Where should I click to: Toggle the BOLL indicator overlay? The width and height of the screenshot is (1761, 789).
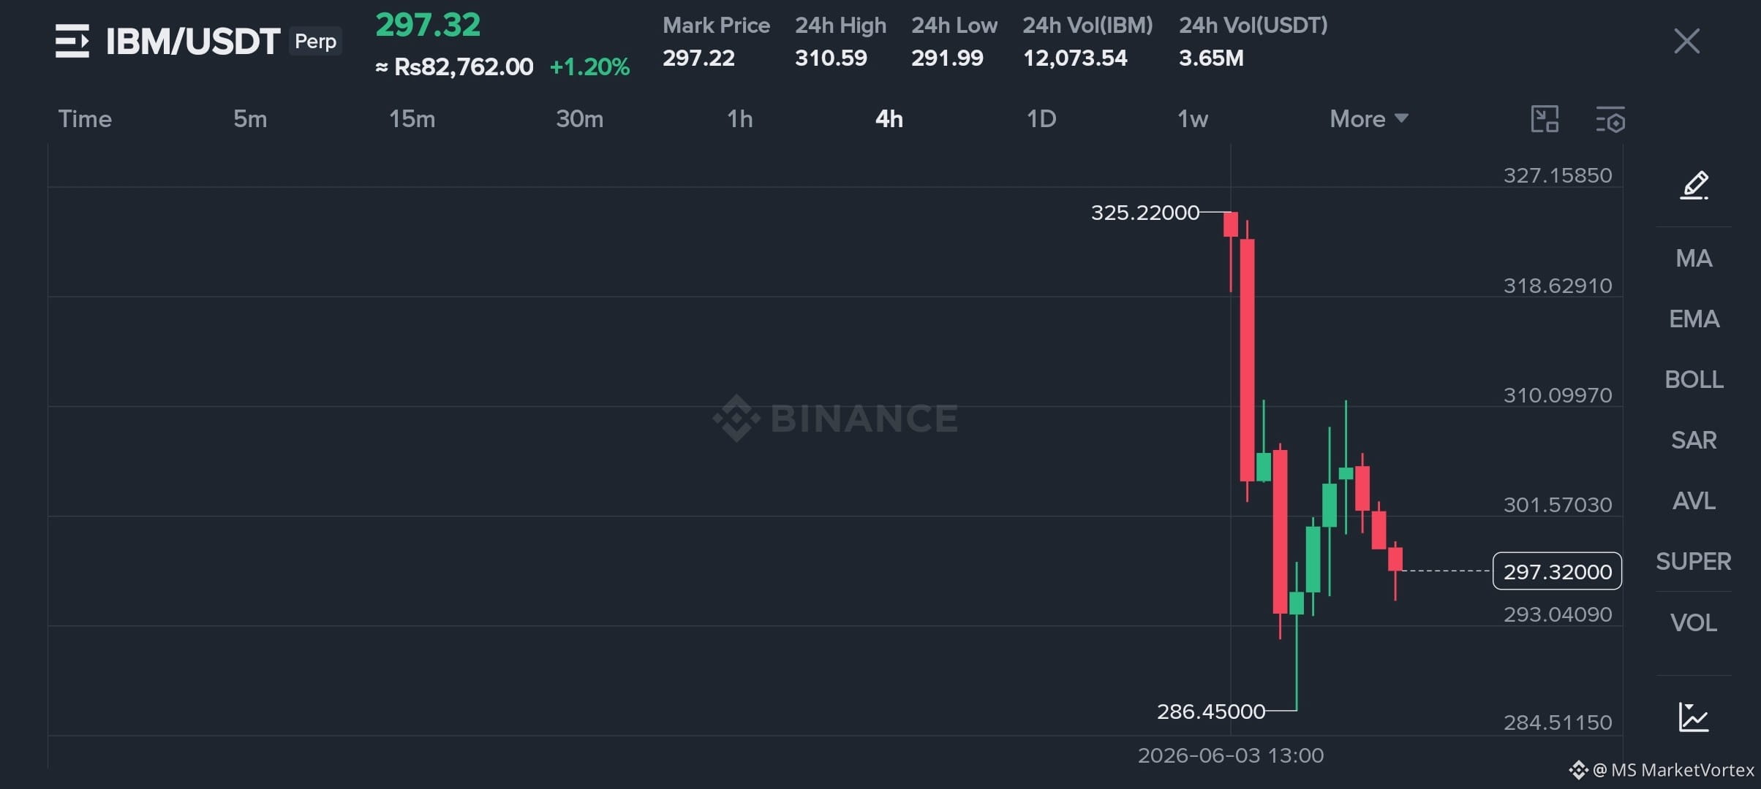click(1694, 379)
